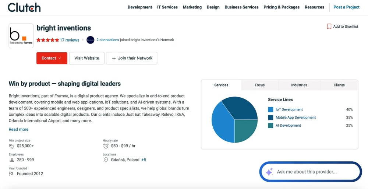Viewport: 368px width, 189px height.
Task: Click Add to Shortlist
Action: [x=343, y=27]
